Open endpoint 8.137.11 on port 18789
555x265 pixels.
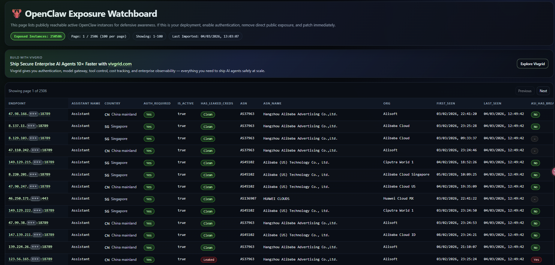28,126
